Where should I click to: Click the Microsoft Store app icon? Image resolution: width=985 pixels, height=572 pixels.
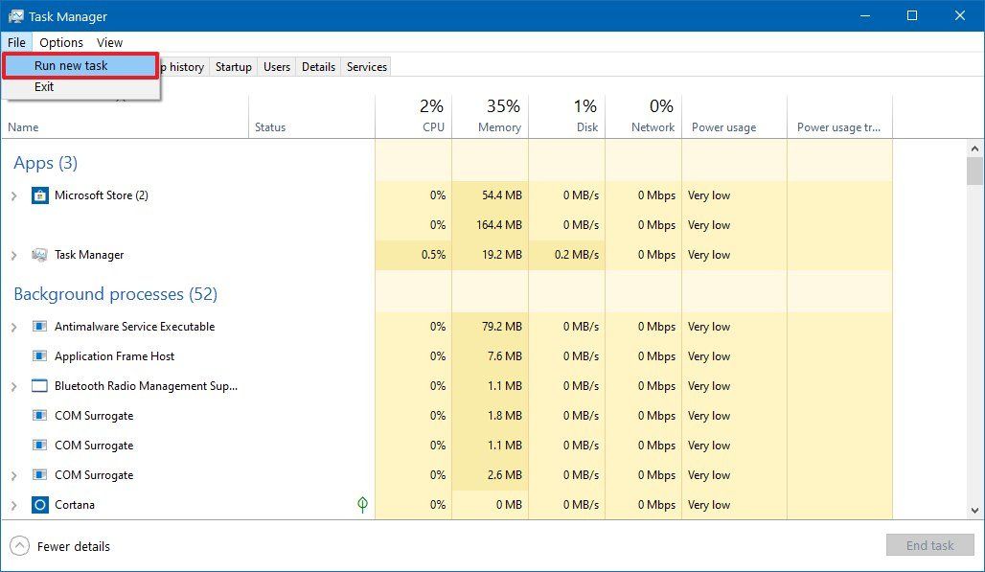[x=39, y=194]
